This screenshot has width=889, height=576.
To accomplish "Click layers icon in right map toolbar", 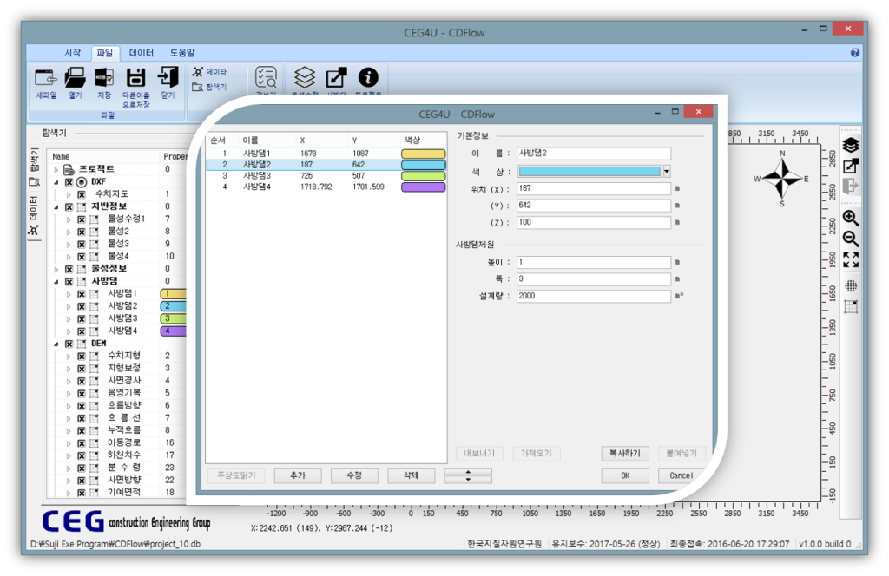I will (x=851, y=146).
